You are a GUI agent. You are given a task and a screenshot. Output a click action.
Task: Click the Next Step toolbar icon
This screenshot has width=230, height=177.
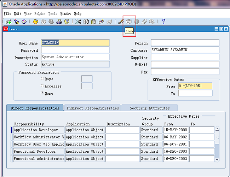pyautogui.click(x=43, y=22)
